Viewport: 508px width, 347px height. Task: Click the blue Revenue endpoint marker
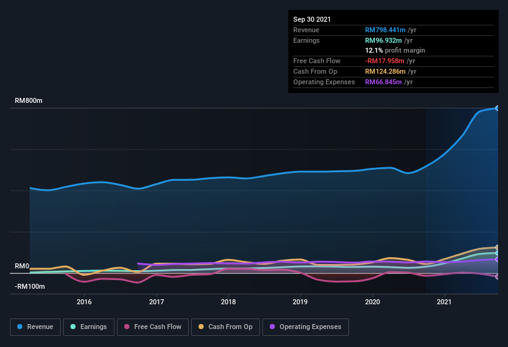coord(497,108)
